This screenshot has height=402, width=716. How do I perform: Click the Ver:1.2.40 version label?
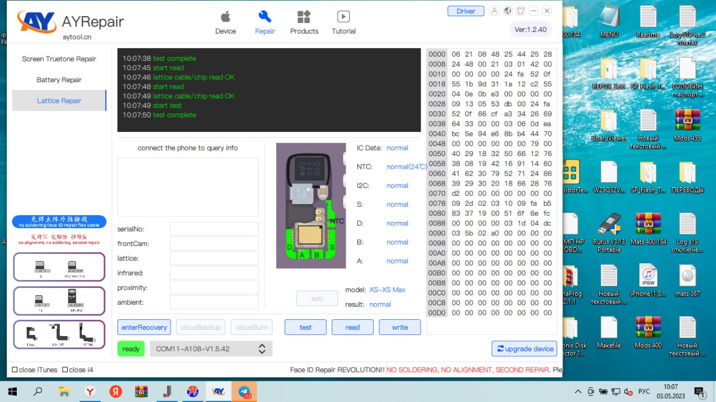[x=531, y=30]
